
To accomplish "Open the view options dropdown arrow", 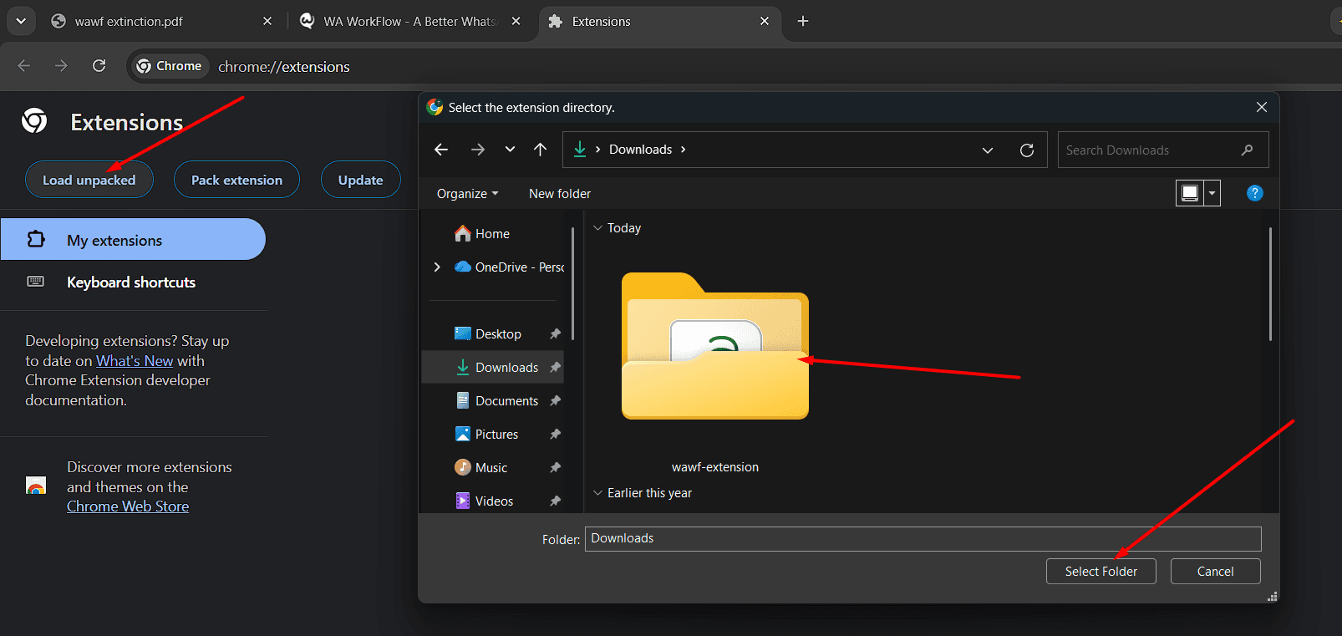I will click(x=1212, y=193).
